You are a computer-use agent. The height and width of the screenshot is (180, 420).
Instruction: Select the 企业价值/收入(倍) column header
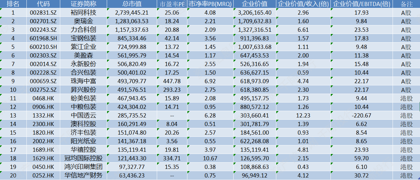click(303, 4)
